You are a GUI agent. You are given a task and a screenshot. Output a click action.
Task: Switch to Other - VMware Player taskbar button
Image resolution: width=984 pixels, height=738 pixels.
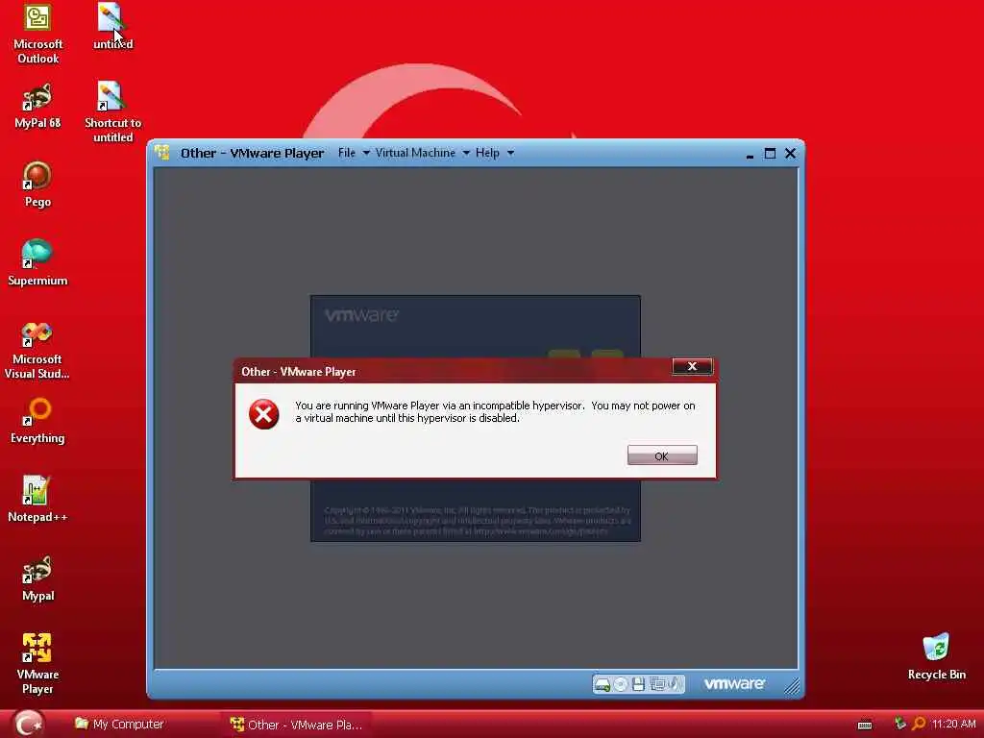click(296, 725)
